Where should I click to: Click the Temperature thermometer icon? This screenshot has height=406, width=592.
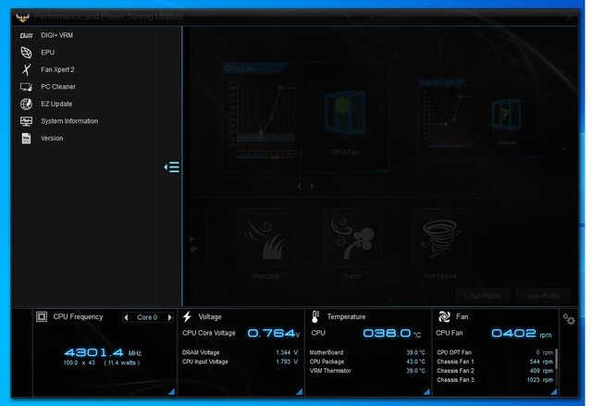315,316
